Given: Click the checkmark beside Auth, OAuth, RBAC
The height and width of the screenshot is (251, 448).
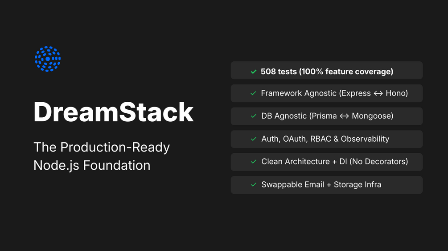Looking at the screenshot, I should pyautogui.click(x=253, y=139).
